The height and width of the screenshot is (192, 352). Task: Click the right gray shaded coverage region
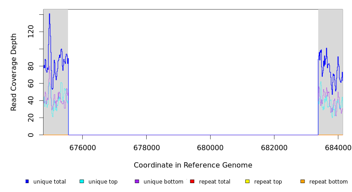[x=330, y=27]
